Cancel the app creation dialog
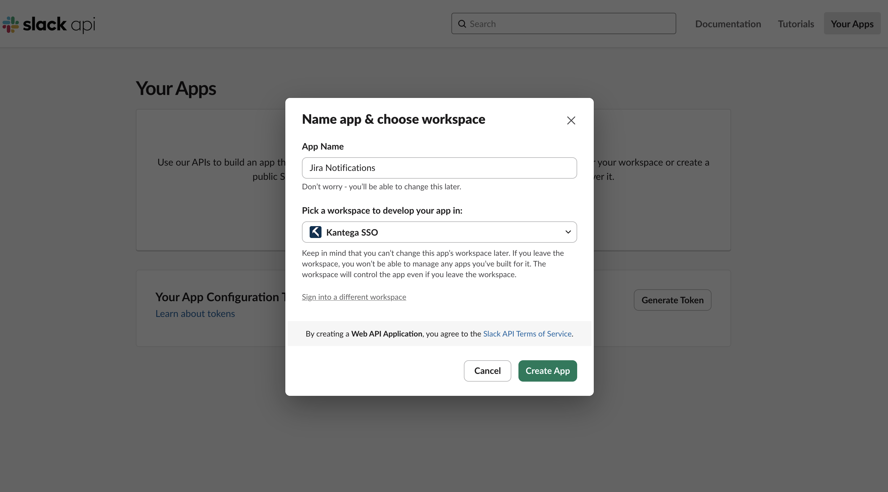 pyautogui.click(x=487, y=371)
